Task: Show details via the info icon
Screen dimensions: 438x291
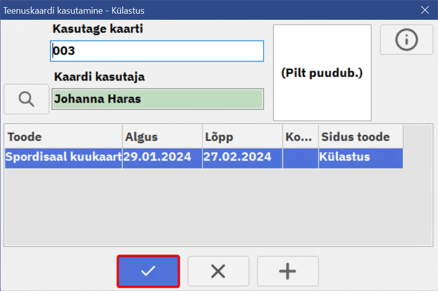Action: pos(406,40)
